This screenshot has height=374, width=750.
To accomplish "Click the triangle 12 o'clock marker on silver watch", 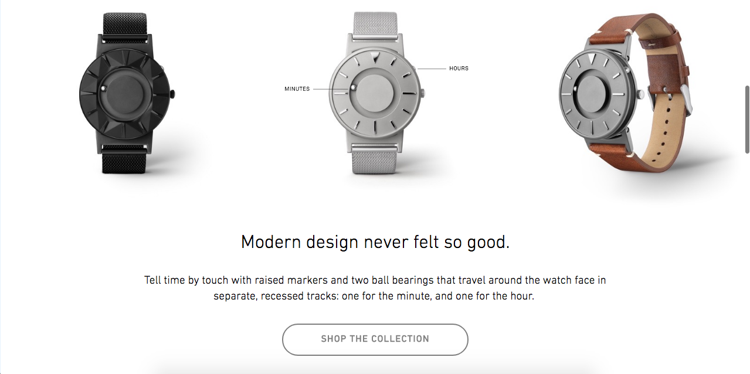I will (x=375, y=57).
